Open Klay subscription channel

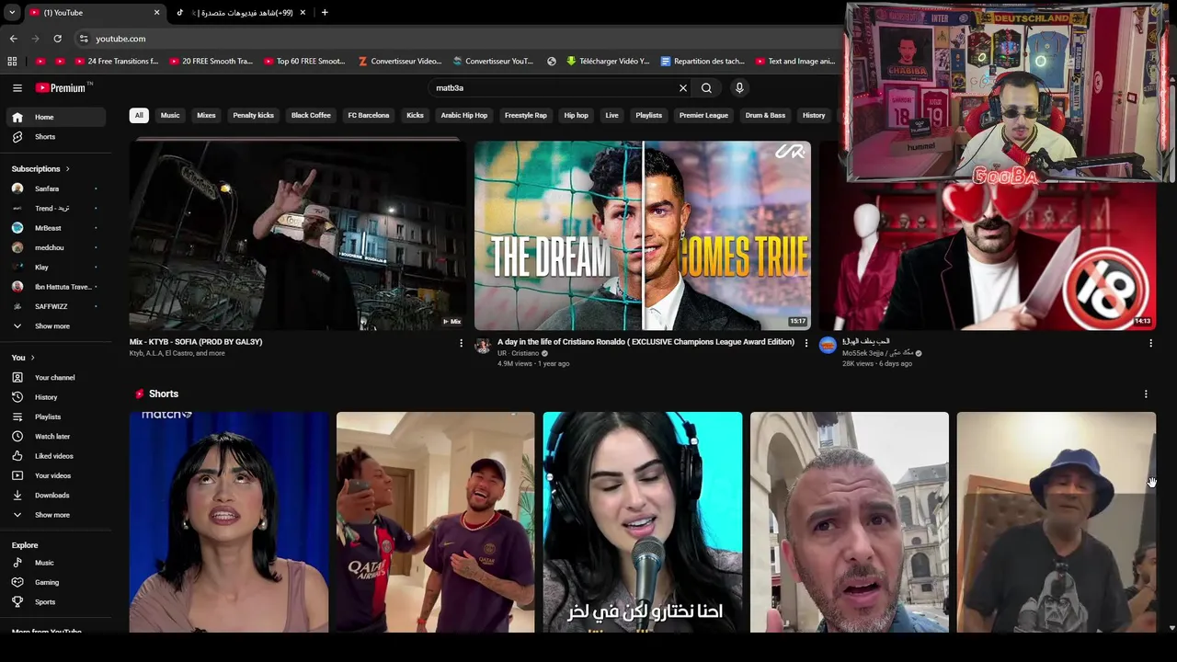point(55,268)
